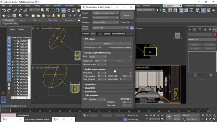Open the View to Render dropdown
The width and height of the screenshot is (217, 122).
pyautogui.click(x=111, y=28)
